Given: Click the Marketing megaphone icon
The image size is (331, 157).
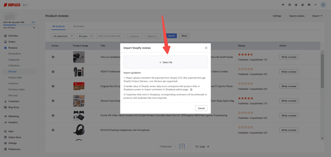Looking at the screenshot, I should (x=5, y=116).
